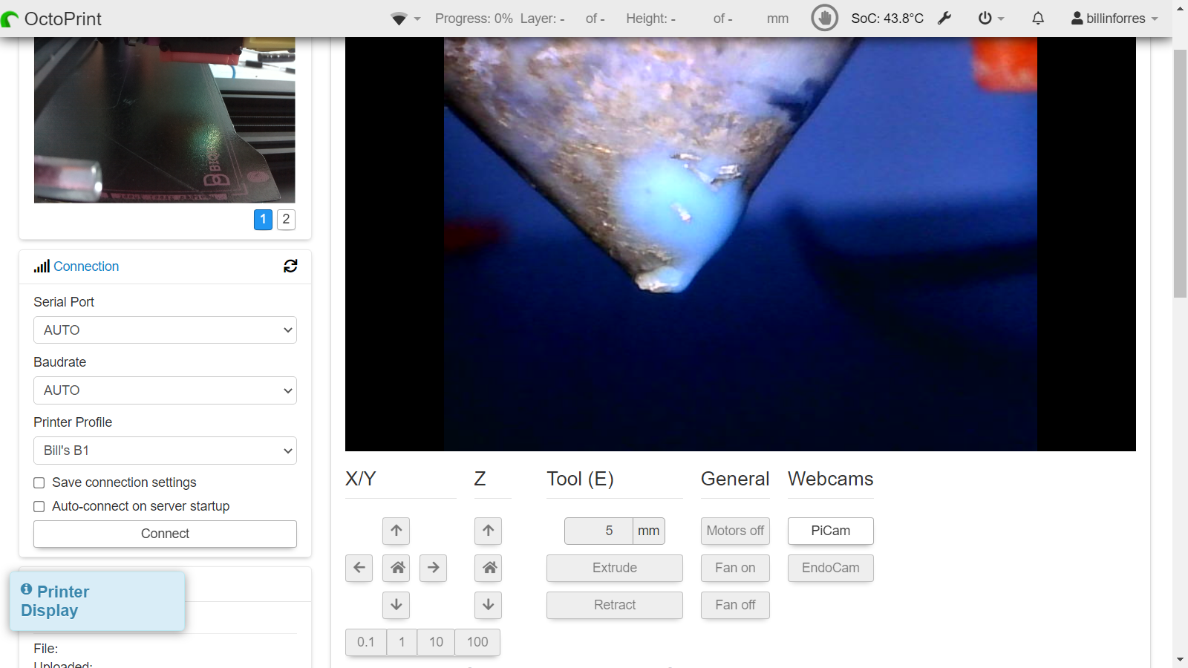
Task: Expand the Baudrate dropdown
Action: [x=165, y=390]
